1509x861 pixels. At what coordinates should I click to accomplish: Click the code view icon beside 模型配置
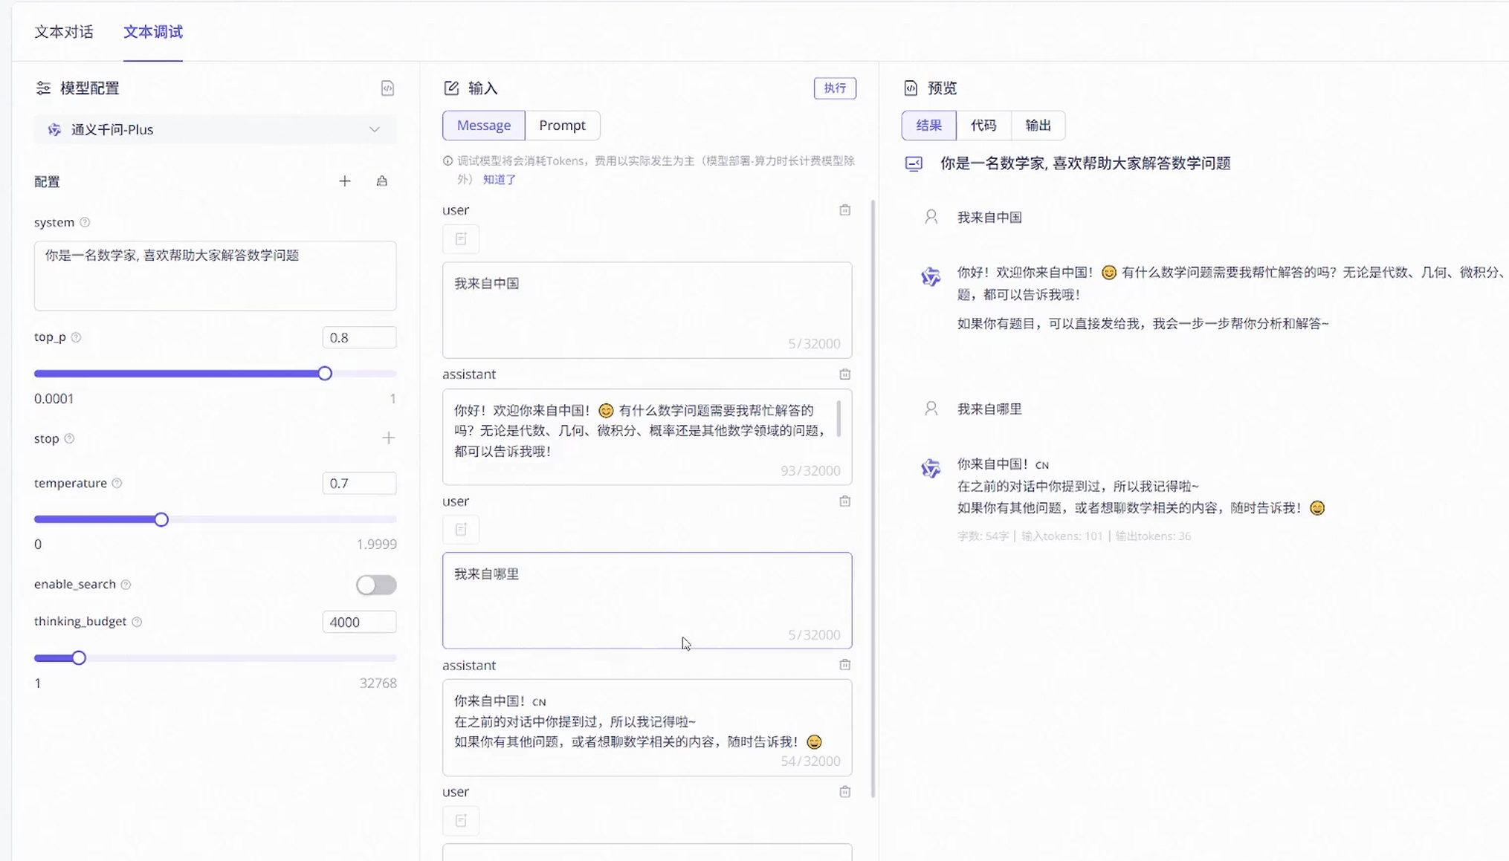point(387,88)
